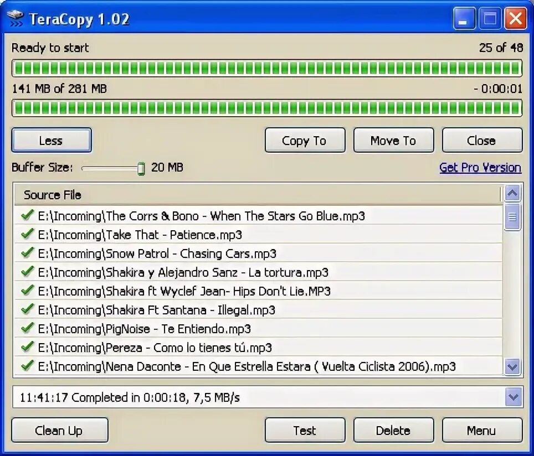Image resolution: width=534 pixels, height=456 pixels.
Task: Click checkmark beside Pereza Como lo tienes file
Action: pos(27,347)
